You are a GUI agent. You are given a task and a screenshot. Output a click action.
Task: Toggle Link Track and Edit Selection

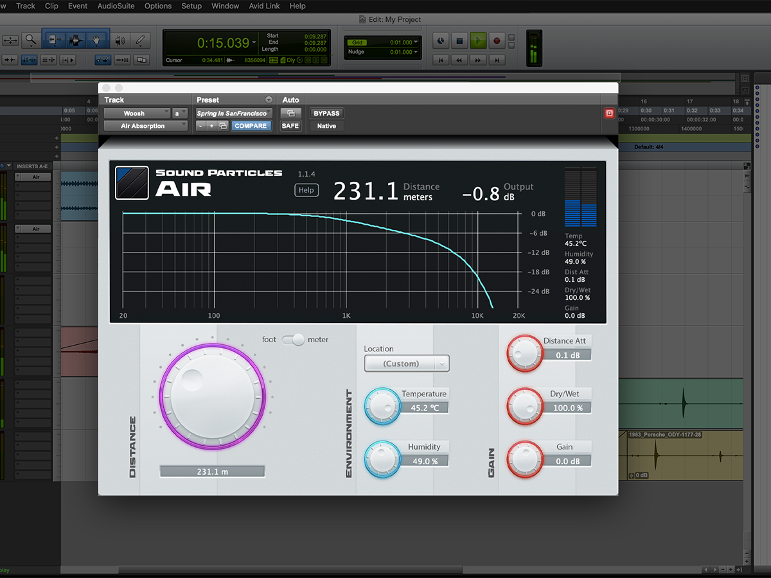[x=48, y=60]
